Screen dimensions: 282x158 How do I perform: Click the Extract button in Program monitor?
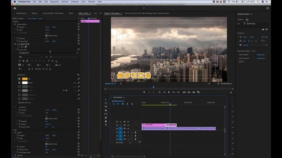coord(189,92)
